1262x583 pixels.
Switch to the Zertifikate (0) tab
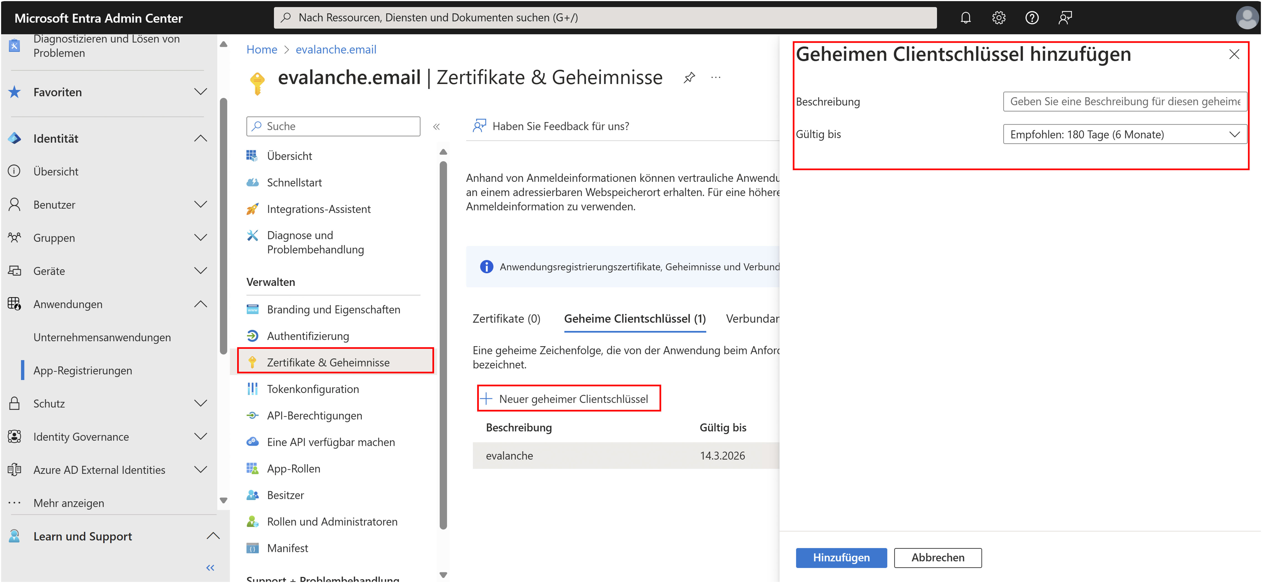point(506,319)
